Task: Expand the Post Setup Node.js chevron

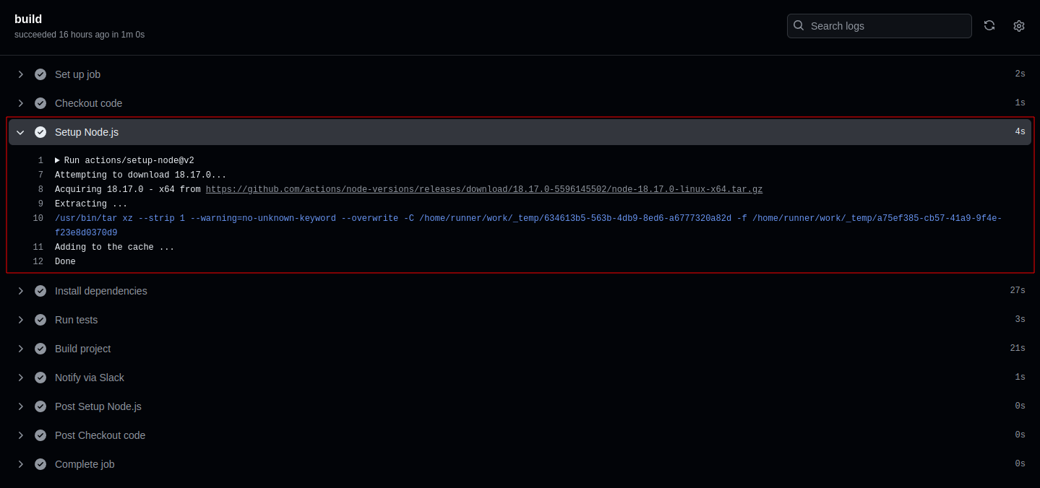Action: click(x=21, y=406)
